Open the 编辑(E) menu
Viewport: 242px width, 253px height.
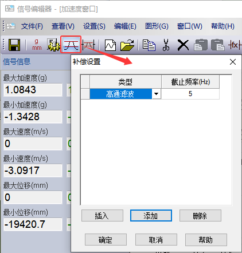[125, 26]
